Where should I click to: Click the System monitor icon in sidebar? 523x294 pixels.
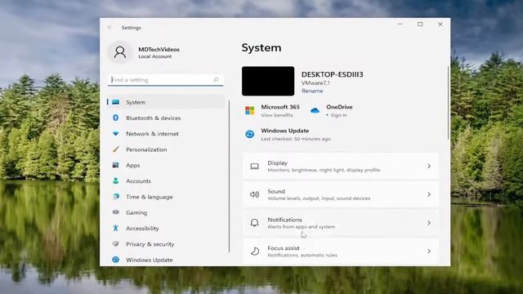[116, 102]
